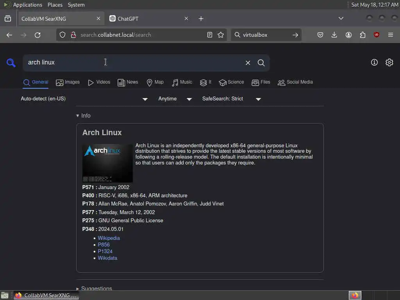400x300 pixels.
Task: Select the Science search category
Action: 231,82
